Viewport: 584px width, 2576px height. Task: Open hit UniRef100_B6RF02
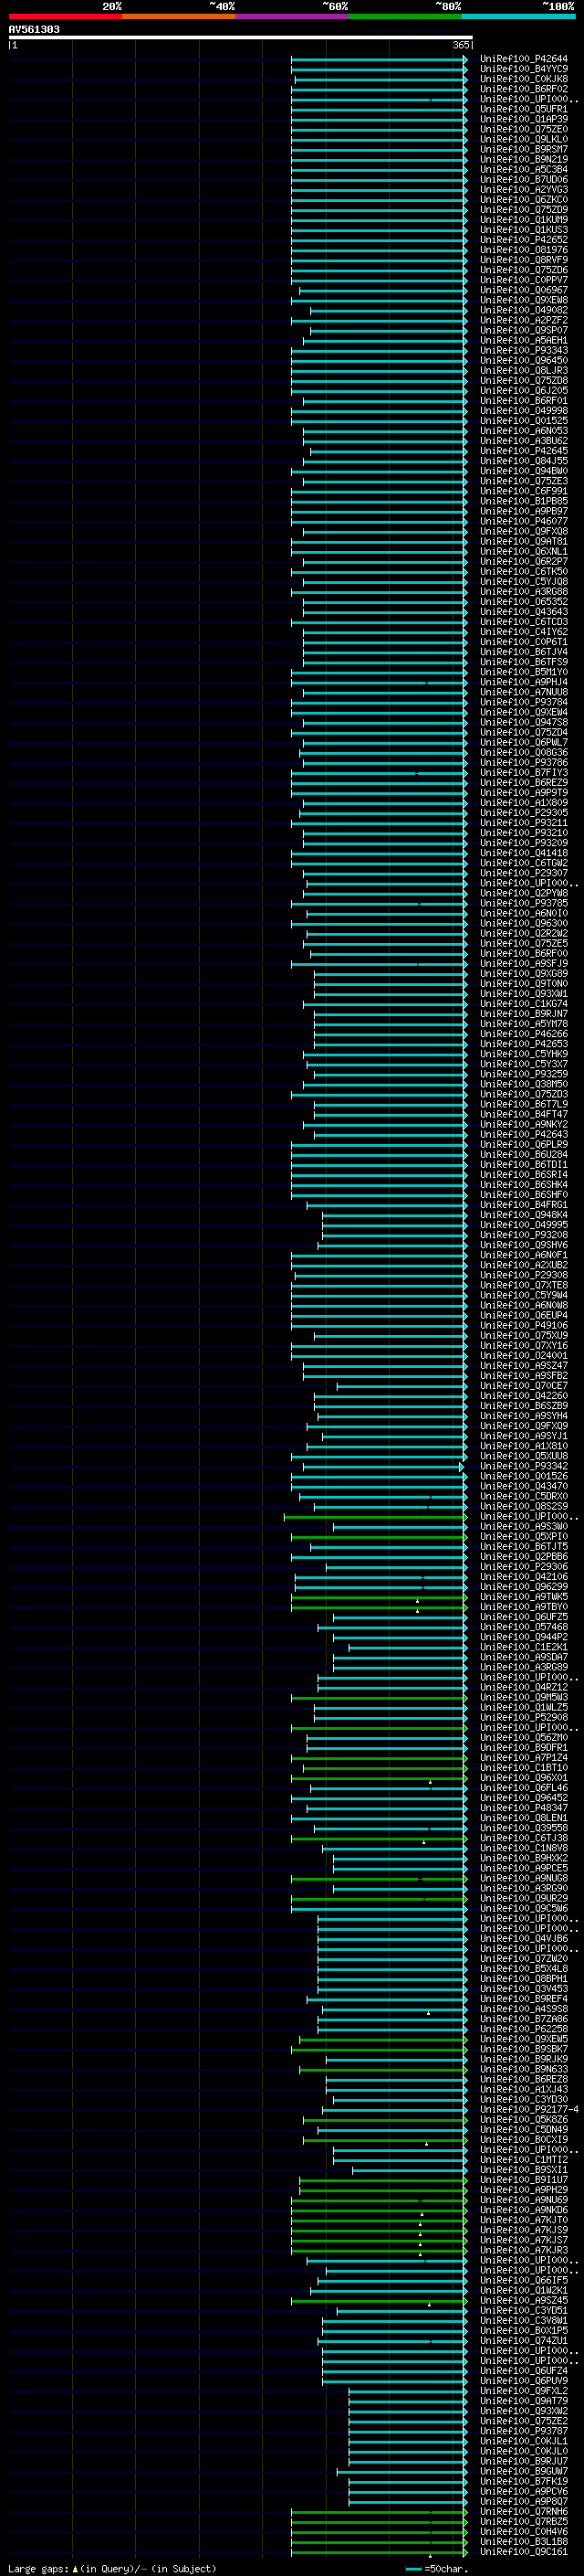coord(524,89)
